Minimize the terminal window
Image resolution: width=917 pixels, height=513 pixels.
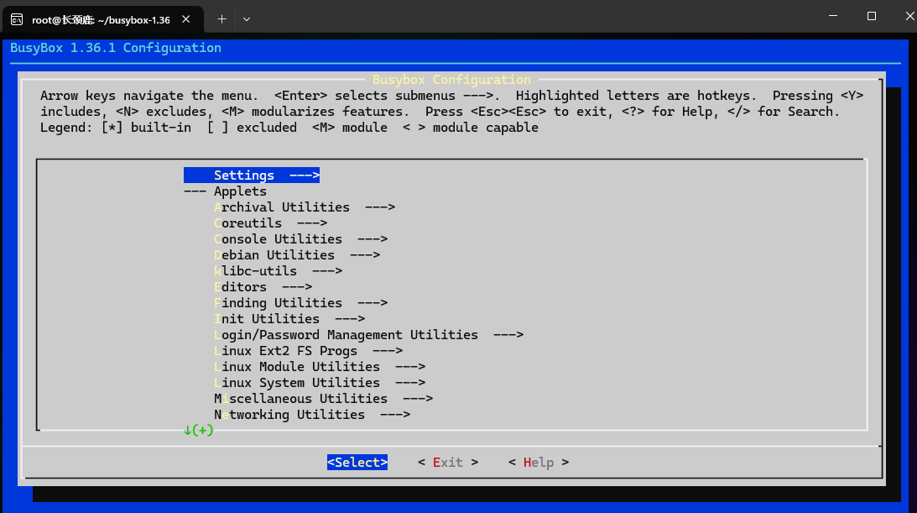831,16
